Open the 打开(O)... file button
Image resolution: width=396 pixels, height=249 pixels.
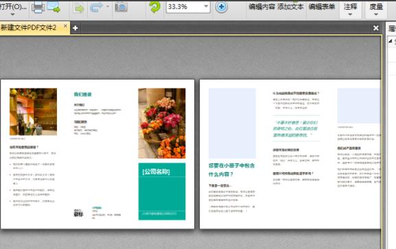[14, 7]
